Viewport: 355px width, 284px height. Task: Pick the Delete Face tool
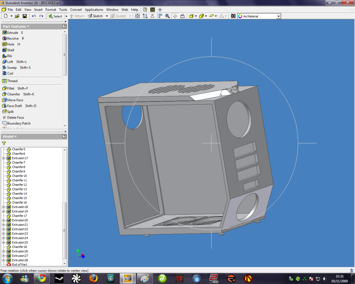(x=13, y=118)
